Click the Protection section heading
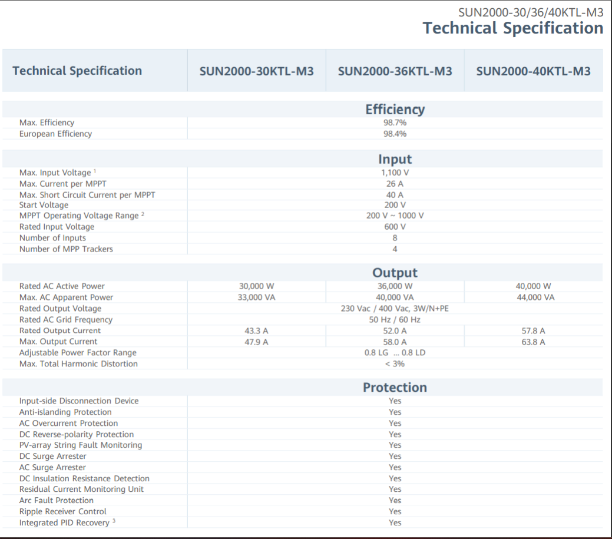Screen dimensions: 612x539 tap(395, 387)
